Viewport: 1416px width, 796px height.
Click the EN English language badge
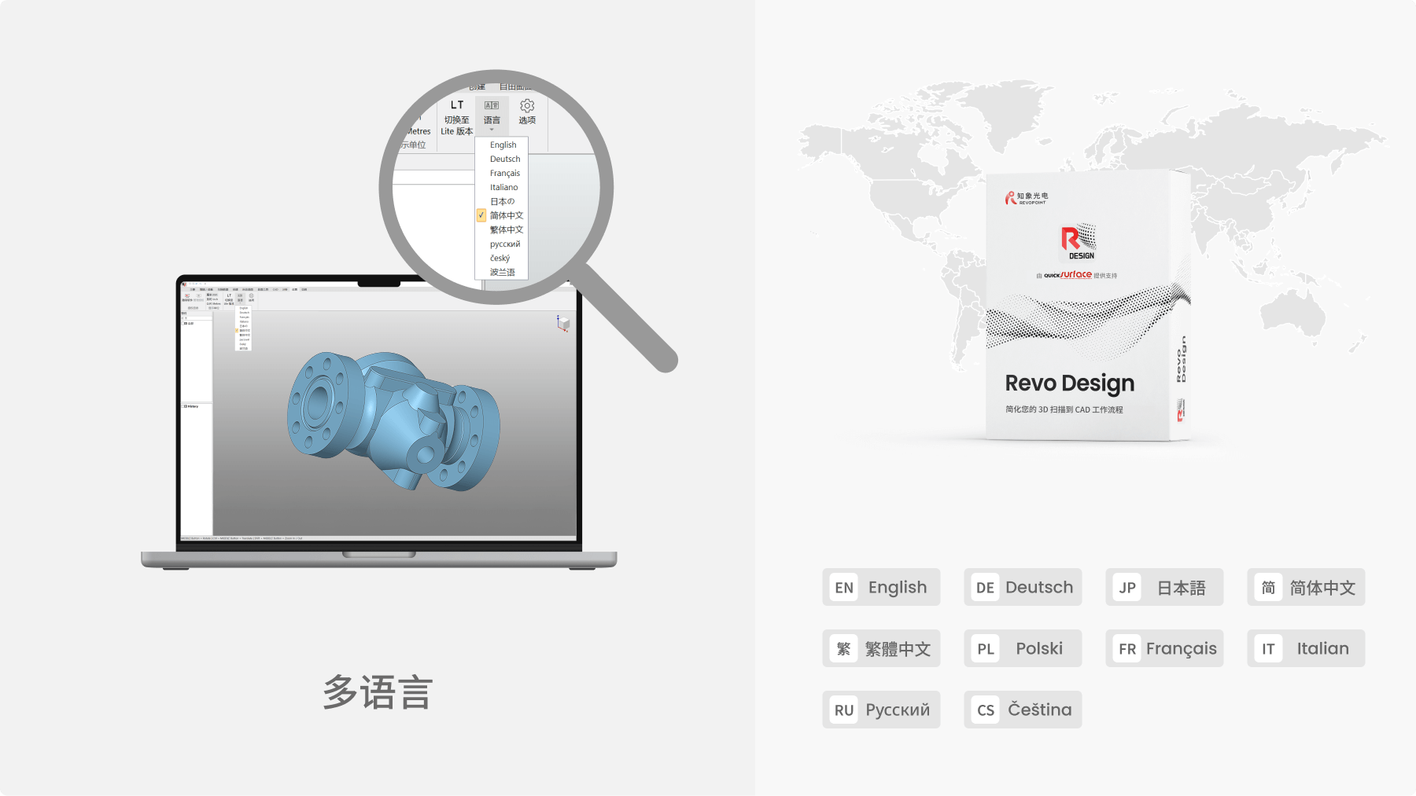(x=881, y=587)
